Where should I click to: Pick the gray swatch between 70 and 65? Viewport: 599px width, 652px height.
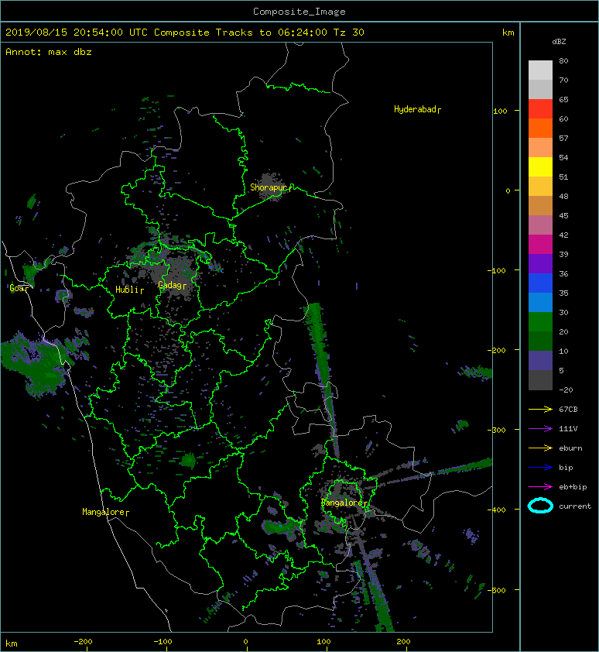pyautogui.click(x=540, y=89)
